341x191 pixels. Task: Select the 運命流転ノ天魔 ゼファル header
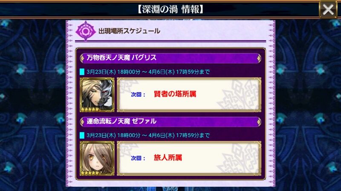pyautogui.click(x=170, y=121)
